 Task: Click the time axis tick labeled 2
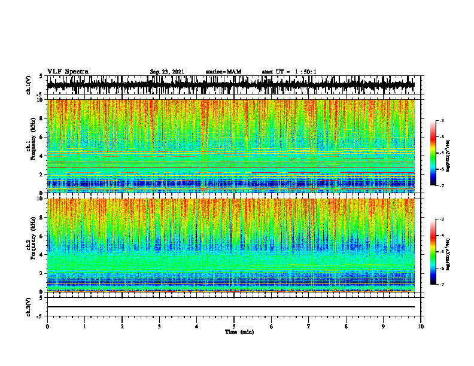[x=122, y=327]
